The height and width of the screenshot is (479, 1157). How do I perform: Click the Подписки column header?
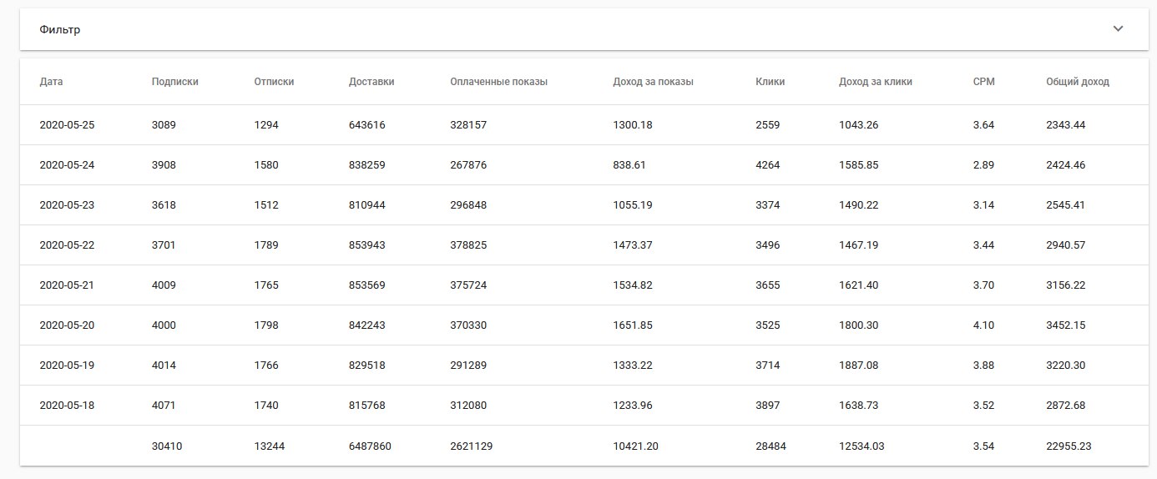[175, 82]
